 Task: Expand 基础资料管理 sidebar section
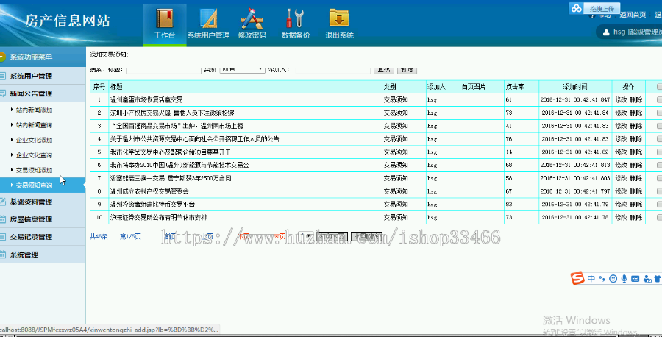coord(43,202)
